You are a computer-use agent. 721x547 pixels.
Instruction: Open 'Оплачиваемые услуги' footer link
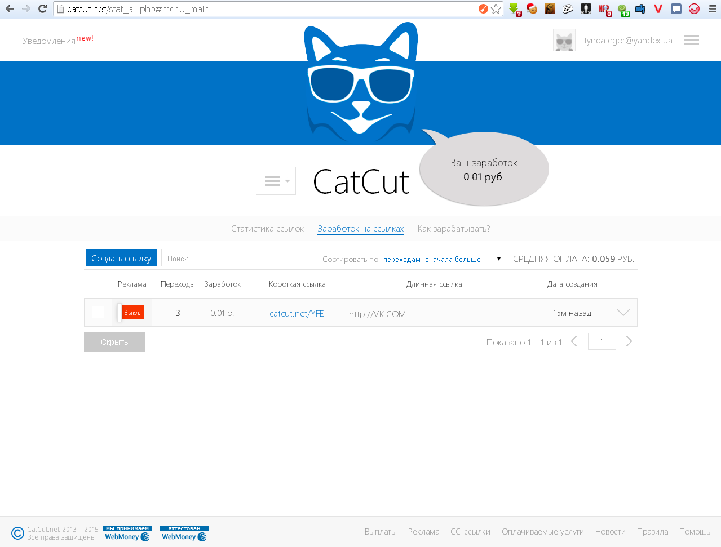543,532
